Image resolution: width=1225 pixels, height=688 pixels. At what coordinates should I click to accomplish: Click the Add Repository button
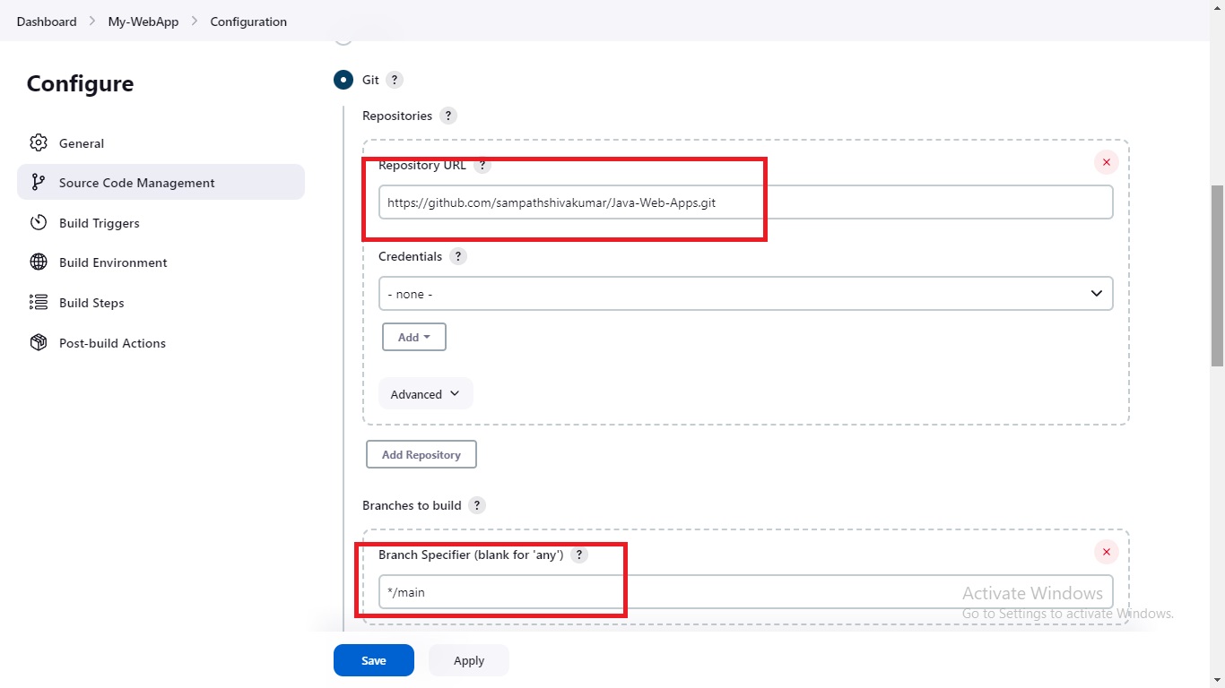(x=421, y=454)
